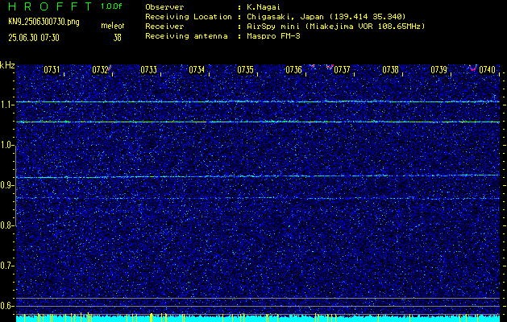Click the kHz axis unit label
The width and height of the screenshot is (507, 322).
(x=7, y=65)
